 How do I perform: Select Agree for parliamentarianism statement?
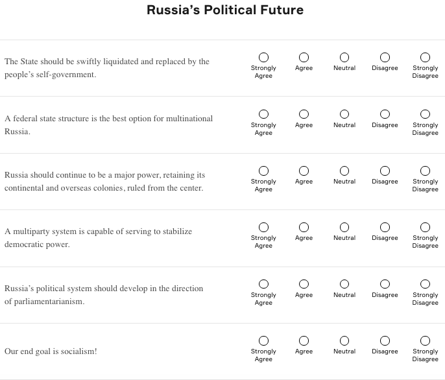pos(304,284)
